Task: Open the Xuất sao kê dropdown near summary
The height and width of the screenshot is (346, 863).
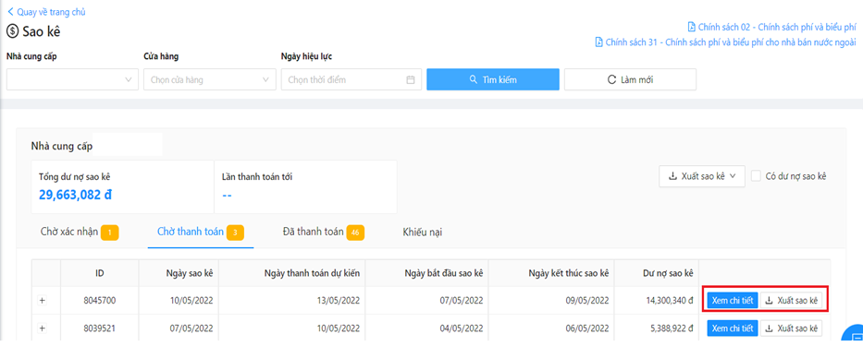Action: [702, 176]
